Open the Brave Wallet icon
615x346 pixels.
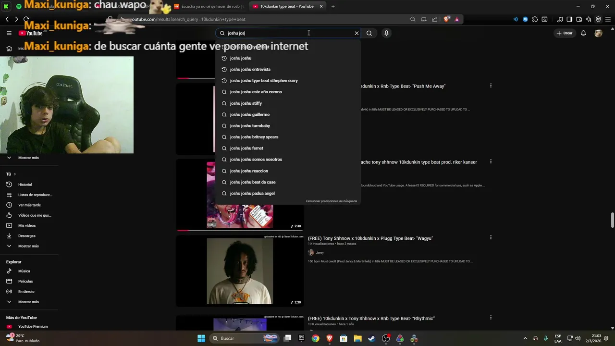tap(579, 19)
